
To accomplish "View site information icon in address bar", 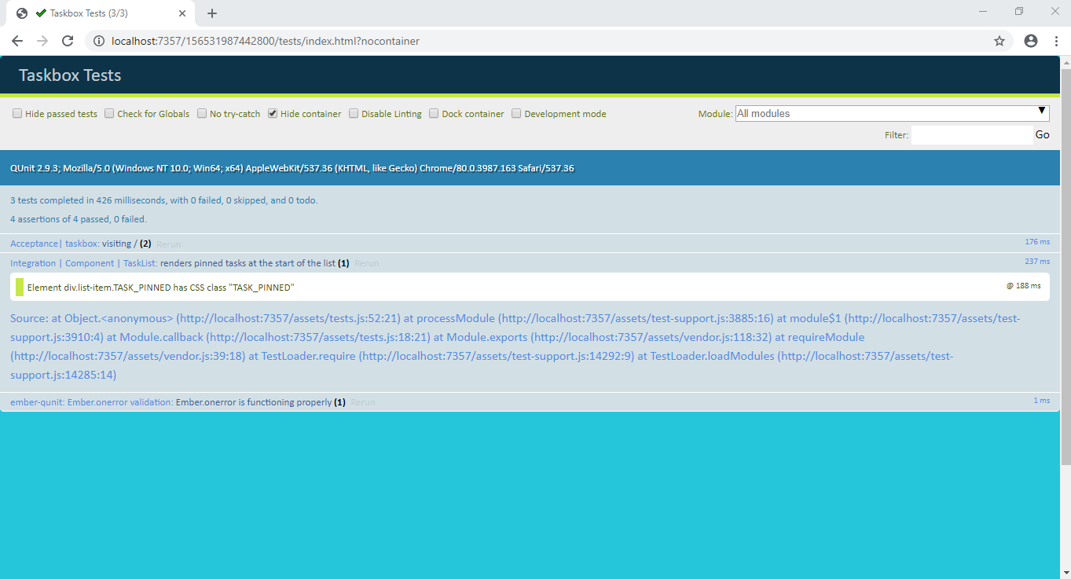I will click(x=99, y=41).
